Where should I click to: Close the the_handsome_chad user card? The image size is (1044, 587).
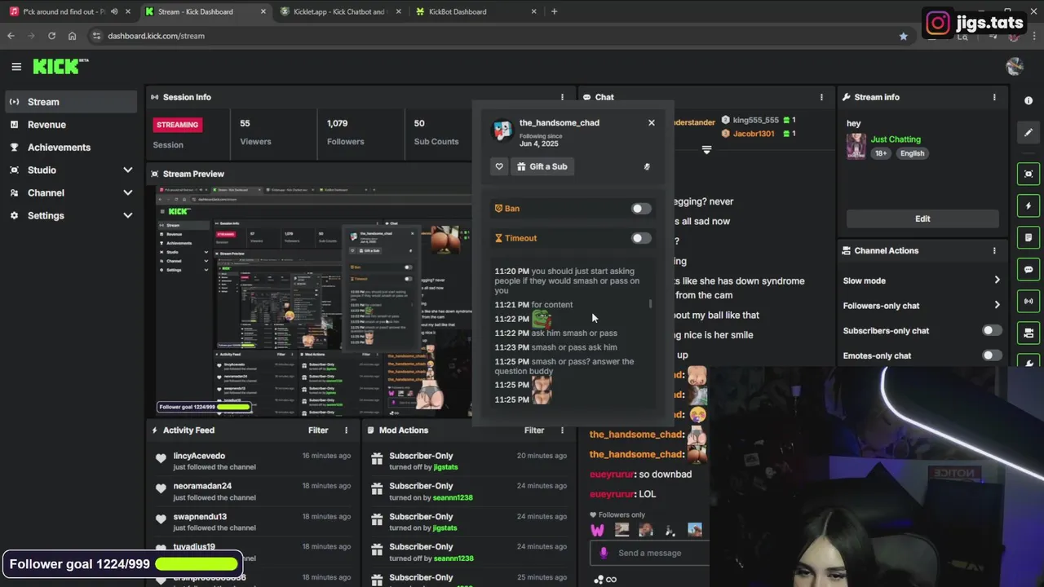651,122
